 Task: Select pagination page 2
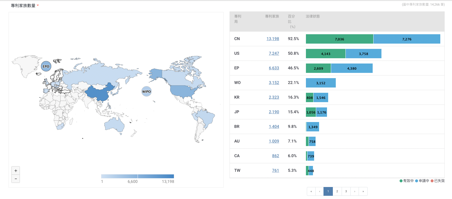click(337, 191)
